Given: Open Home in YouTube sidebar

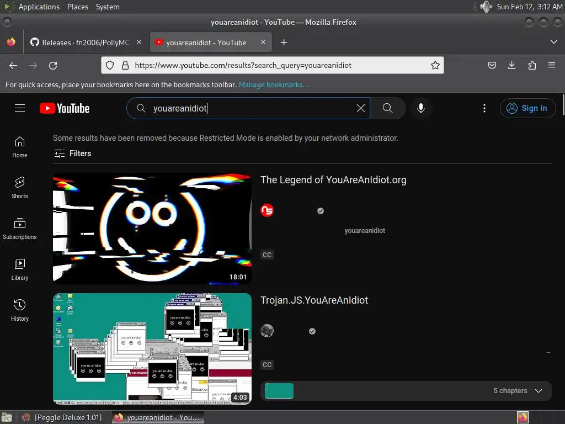Looking at the screenshot, I should point(20,147).
